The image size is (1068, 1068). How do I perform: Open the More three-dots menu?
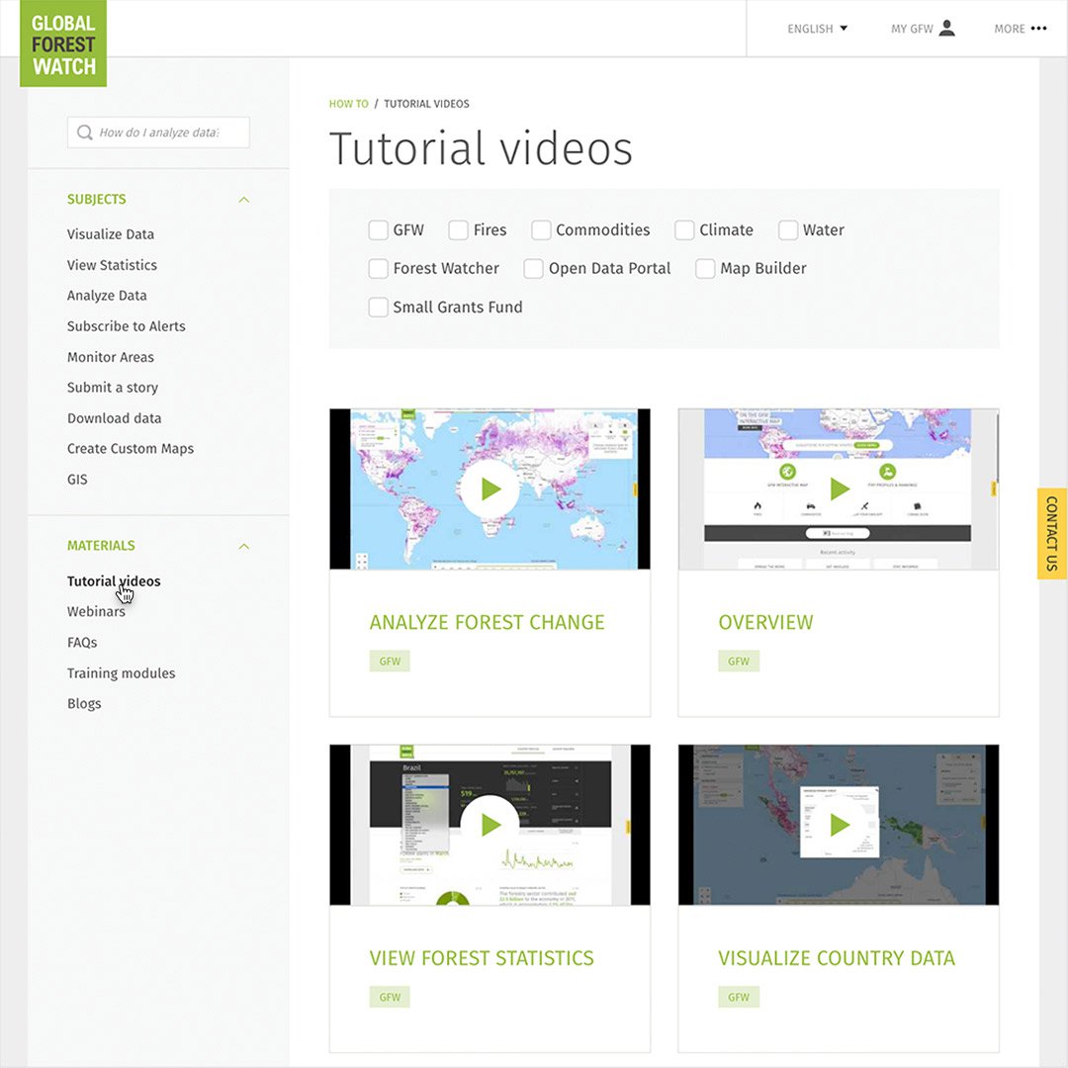tap(1038, 29)
